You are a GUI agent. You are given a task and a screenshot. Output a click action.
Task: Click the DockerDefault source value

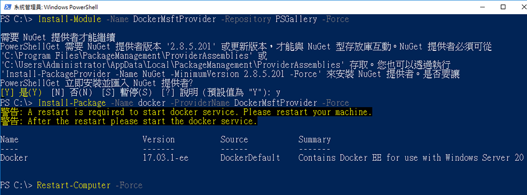click(250, 158)
